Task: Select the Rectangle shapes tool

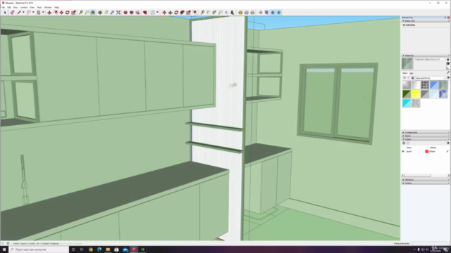Action: pos(39,13)
